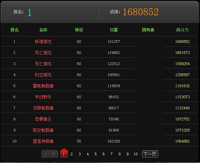
Task: Click level 55 in 堕落仲裁者 row
Action: (x=79, y=141)
